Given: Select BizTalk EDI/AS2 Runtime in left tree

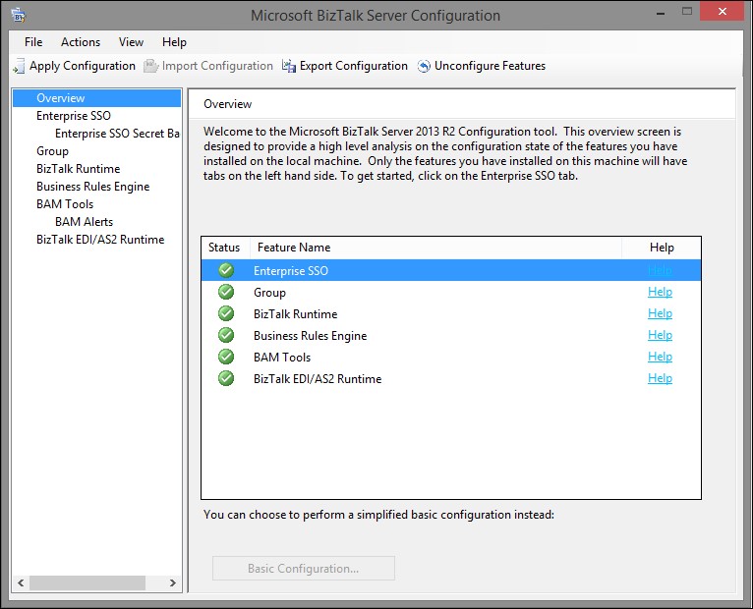Looking at the screenshot, I should (x=100, y=240).
